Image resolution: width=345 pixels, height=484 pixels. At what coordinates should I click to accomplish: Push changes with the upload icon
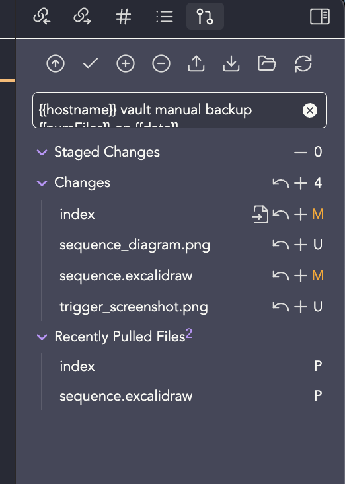(x=196, y=63)
